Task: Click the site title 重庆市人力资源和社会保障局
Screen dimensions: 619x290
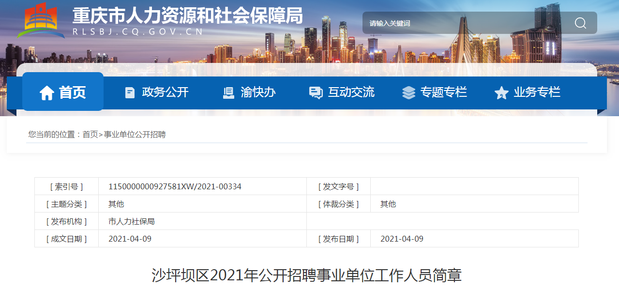Action: (x=188, y=15)
